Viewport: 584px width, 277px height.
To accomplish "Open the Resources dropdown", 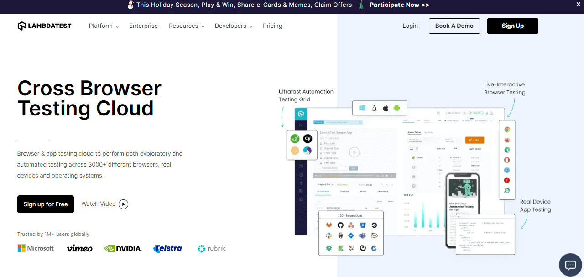I will click(x=186, y=26).
